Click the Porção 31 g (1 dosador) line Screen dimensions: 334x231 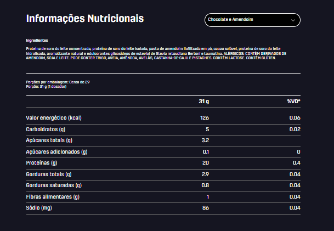click(x=46, y=87)
